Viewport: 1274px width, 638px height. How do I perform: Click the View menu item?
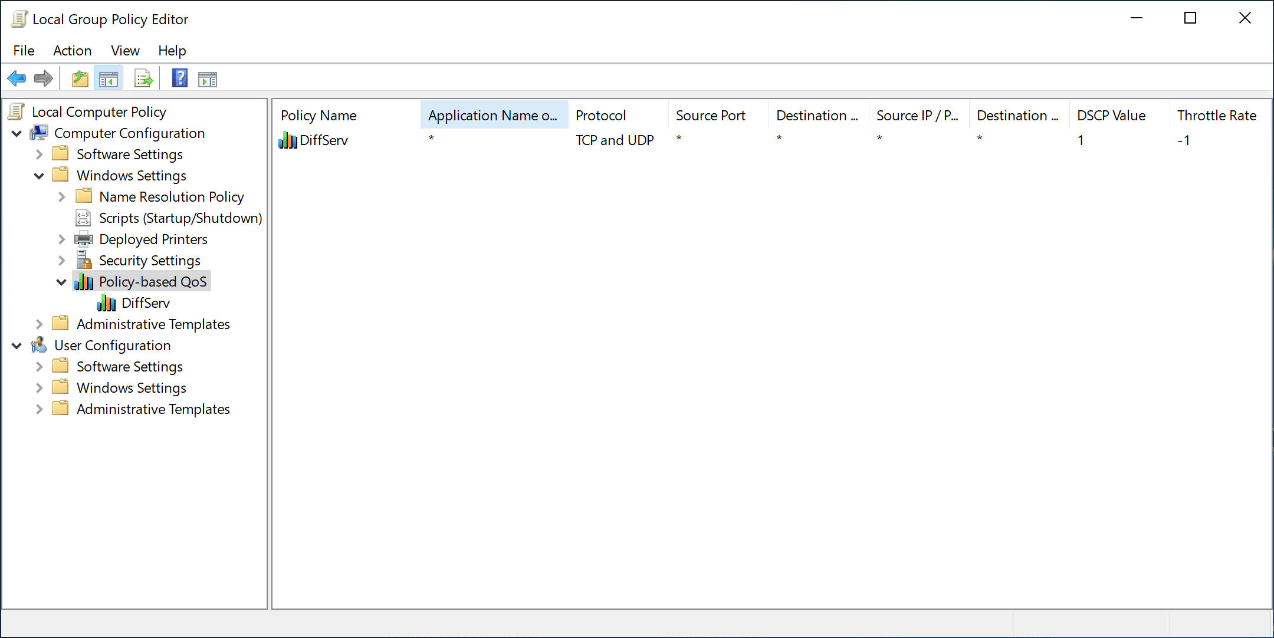pos(124,51)
